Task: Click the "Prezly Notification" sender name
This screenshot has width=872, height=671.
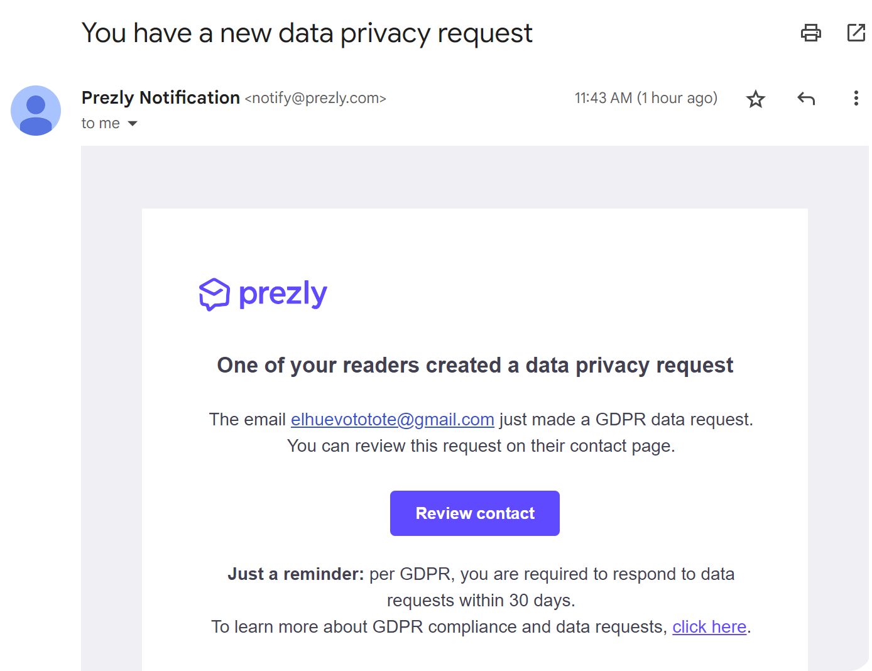Action: 160,98
